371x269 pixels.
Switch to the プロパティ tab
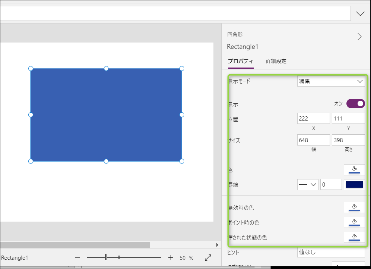[x=241, y=61]
